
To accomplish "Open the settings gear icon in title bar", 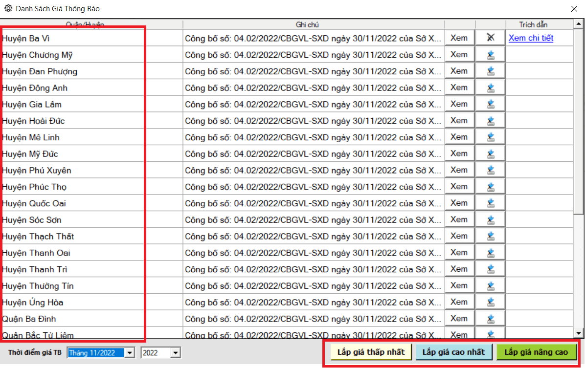I will click(8, 9).
